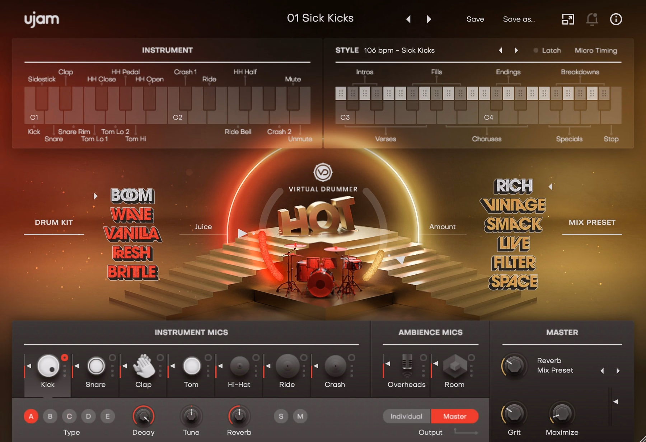Choose the LIVE mix preset
The width and height of the screenshot is (646, 442).
513,244
